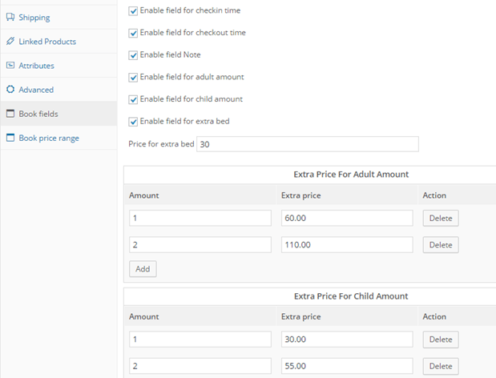Toggle Enable field for checkout time checkbox
Image resolution: width=496 pixels, height=378 pixels.
click(133, 33)
